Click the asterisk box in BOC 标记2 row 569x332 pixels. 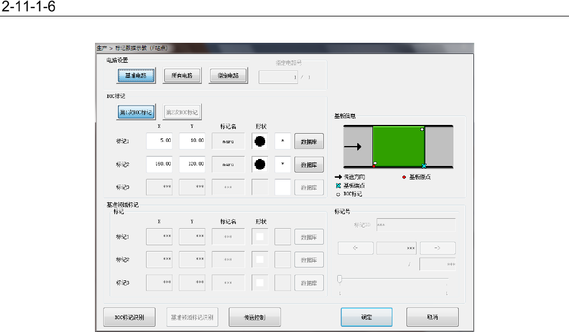(x=283, y=164)
